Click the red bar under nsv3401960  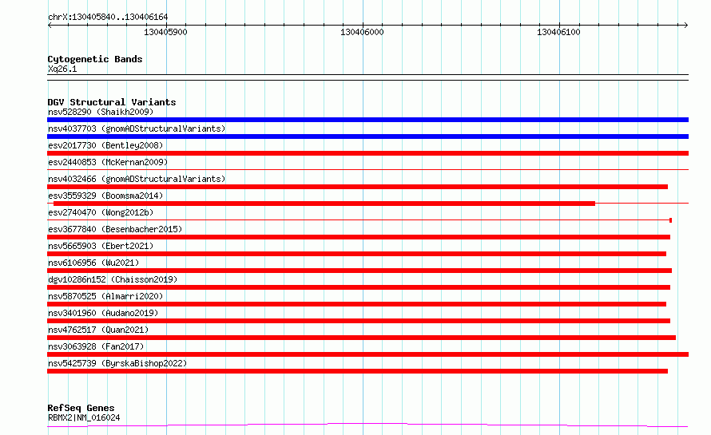(x=359, y=321)
